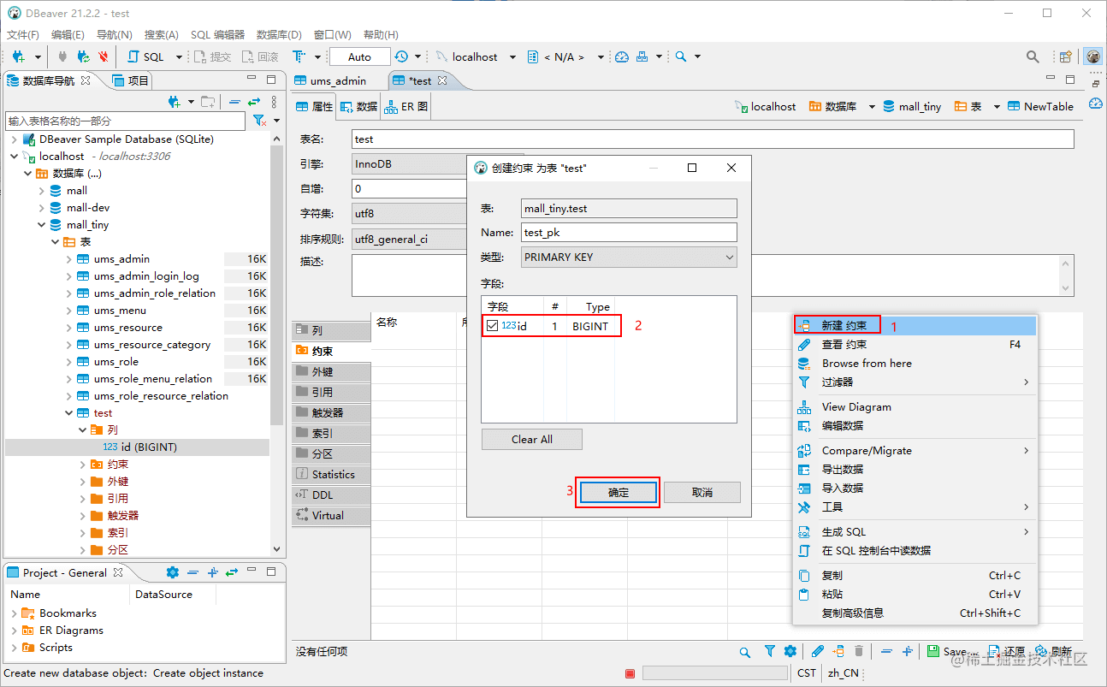The height and width of the screenshot is (687, 1107).
Task: Open 生成 SQL submenu
Action: point(915,531)
